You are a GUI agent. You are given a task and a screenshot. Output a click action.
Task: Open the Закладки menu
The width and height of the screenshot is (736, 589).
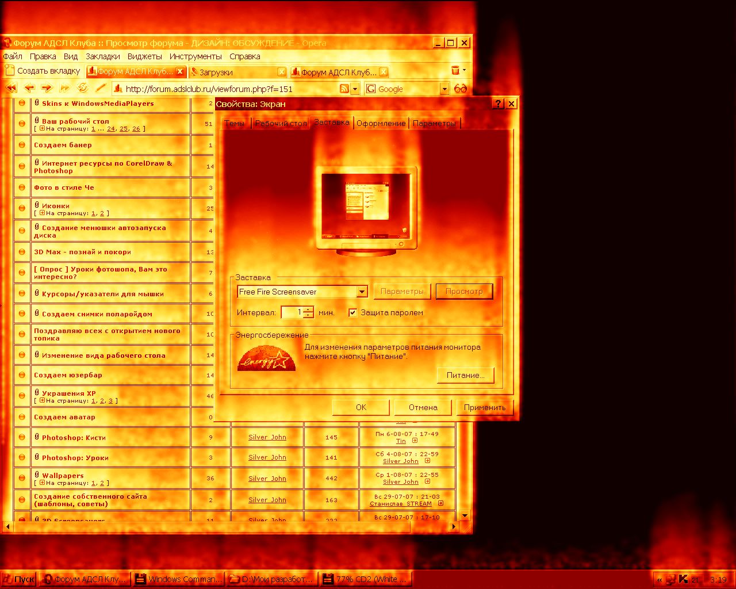pyautogui.click(x=102, y=56)
